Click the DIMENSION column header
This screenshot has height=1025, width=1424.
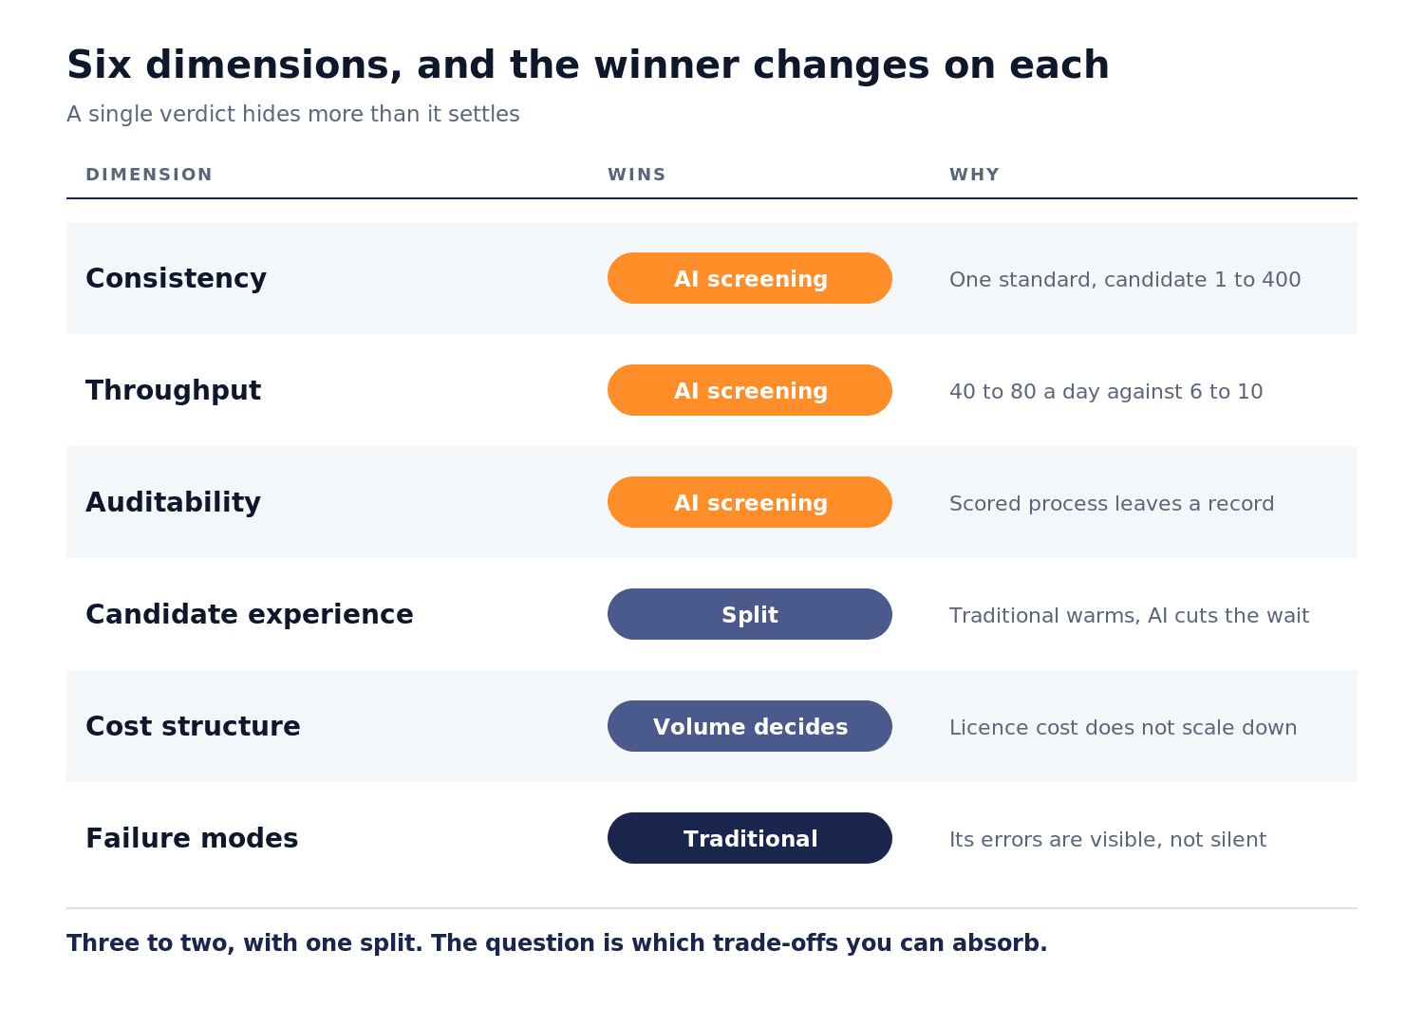[149, 175]
